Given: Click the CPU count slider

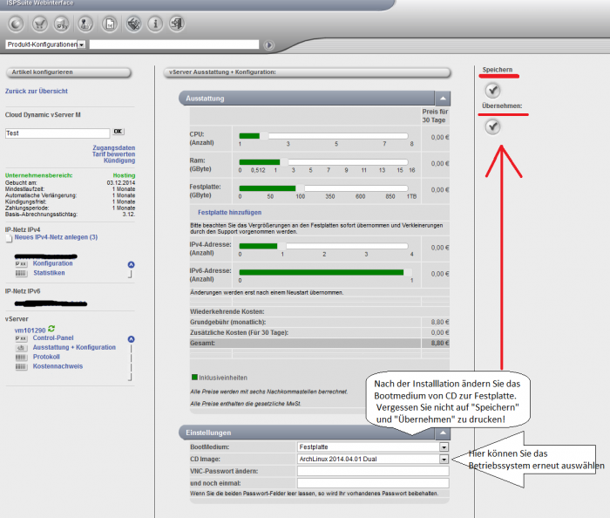Looking at the screenshot, I should [324, 136].
